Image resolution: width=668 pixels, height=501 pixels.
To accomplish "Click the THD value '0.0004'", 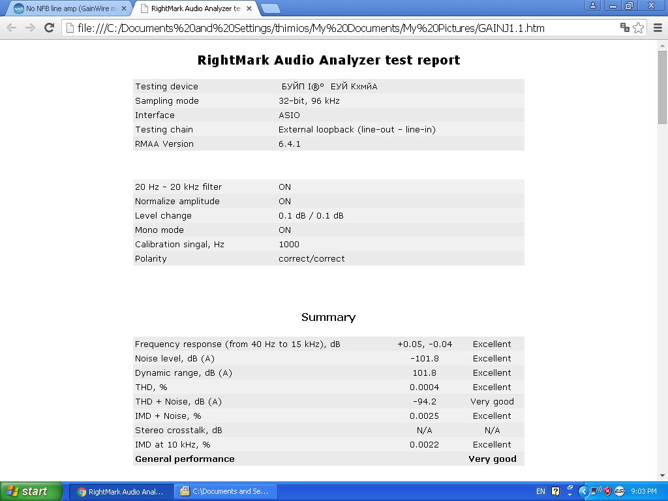I will (424, 387).
